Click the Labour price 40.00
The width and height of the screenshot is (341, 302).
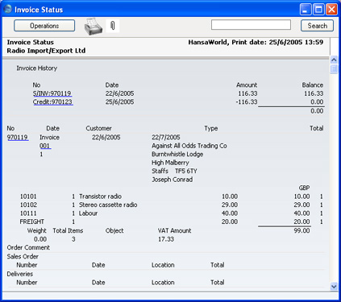click(230, 213)
